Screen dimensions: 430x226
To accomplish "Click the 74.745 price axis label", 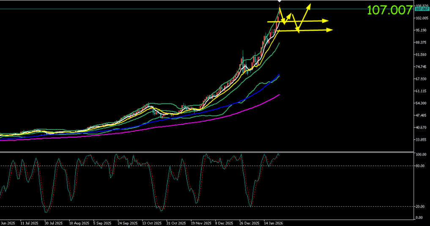I will coord(421,67).
